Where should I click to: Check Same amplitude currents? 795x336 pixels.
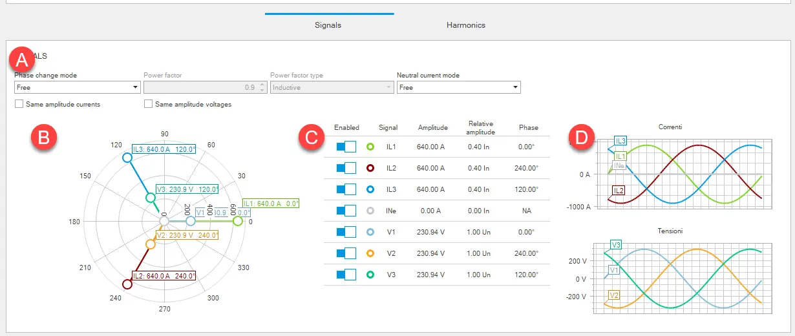[19, 104]
